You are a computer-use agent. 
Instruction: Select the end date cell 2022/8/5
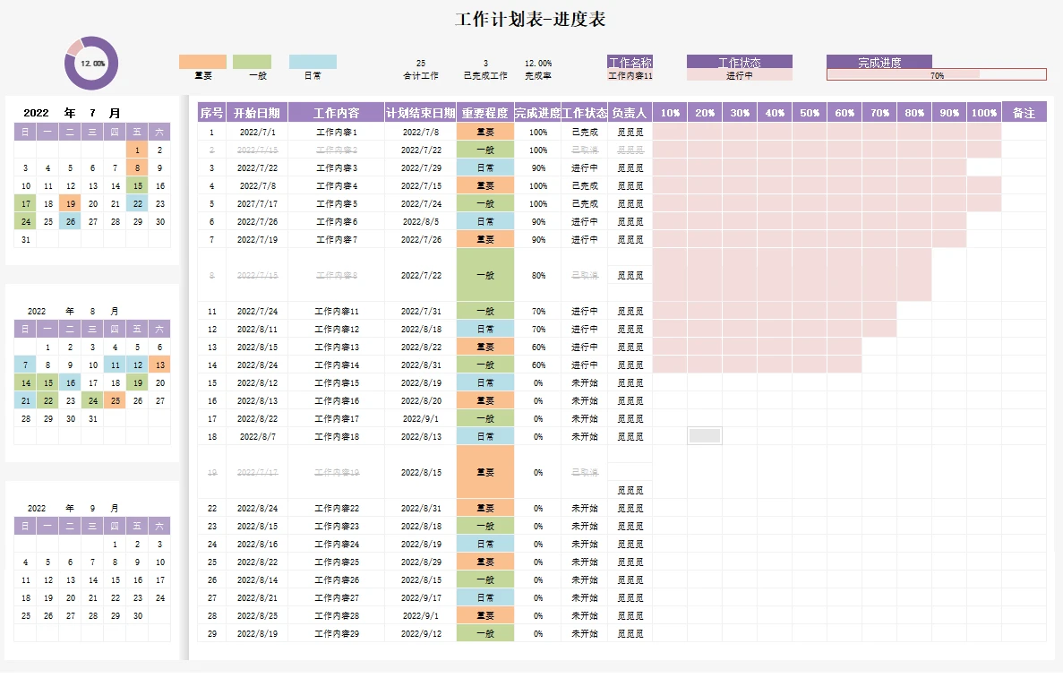[420, 222]
